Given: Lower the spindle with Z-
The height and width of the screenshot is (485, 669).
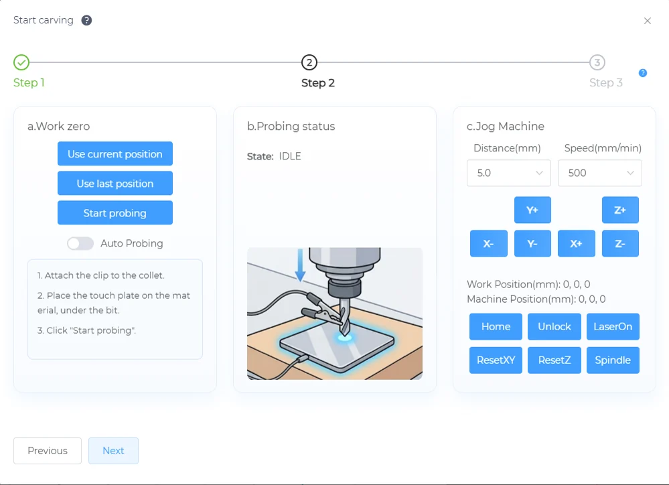Looking at the screenshot, I should (620, 243).
